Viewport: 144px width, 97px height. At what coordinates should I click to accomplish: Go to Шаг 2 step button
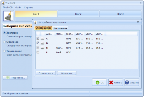pyautogui.click(x=78, y=14)
